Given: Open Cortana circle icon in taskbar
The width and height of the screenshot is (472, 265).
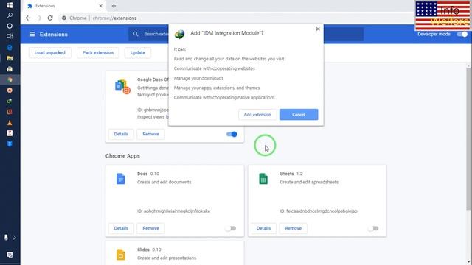Looking at the screenshot, I should point(10,26).
